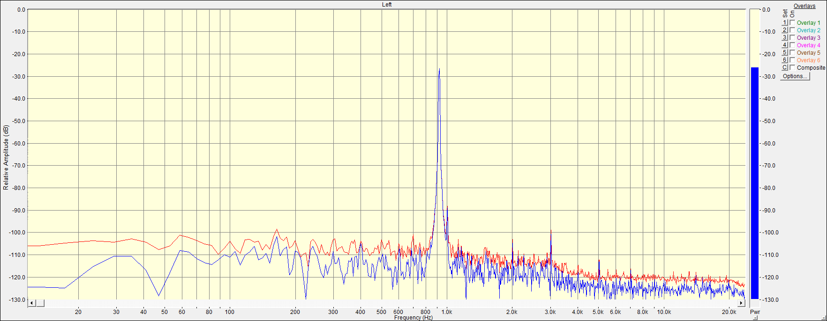Screen dimensions: 827x321
Task: Click Set button 5 for Overlay 5
Action: pyautogui.click(x=784, y=52)
